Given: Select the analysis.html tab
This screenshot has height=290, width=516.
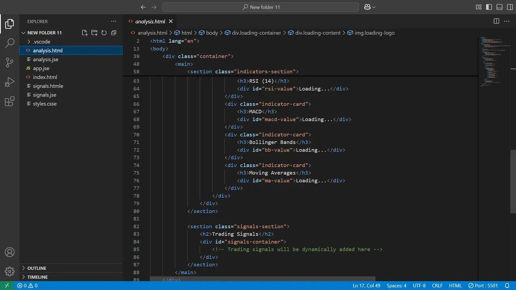Looking at the screenshot, I should tap(150, 21).
